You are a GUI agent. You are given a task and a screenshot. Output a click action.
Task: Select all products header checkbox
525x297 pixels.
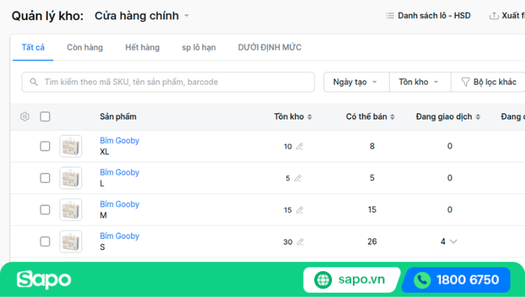coord(45,117)
